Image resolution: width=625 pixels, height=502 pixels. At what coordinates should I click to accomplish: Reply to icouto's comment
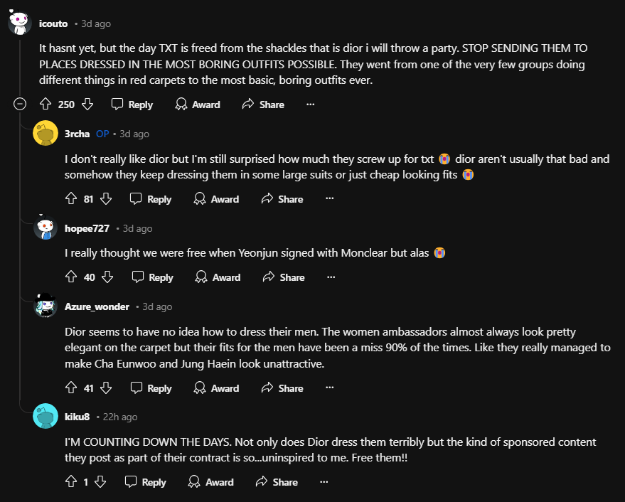(x=132, y=105)
